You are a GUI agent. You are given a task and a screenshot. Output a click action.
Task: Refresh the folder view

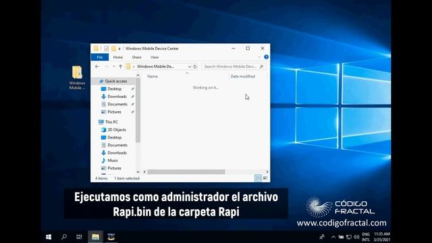click(195, 67)
